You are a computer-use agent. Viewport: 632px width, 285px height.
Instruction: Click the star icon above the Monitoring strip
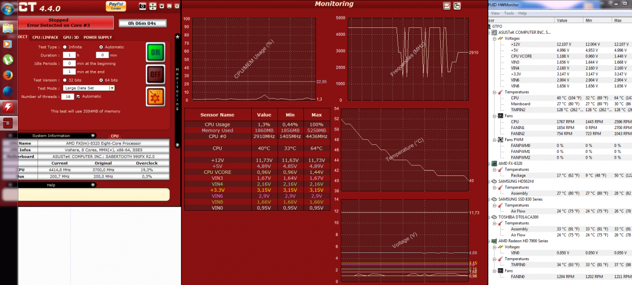[x=177, y=37]
